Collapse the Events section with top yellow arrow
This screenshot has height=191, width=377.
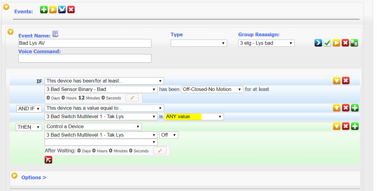tap(6, 7)
